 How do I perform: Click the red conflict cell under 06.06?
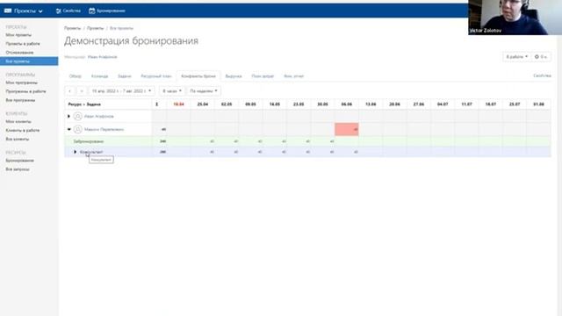347,129
